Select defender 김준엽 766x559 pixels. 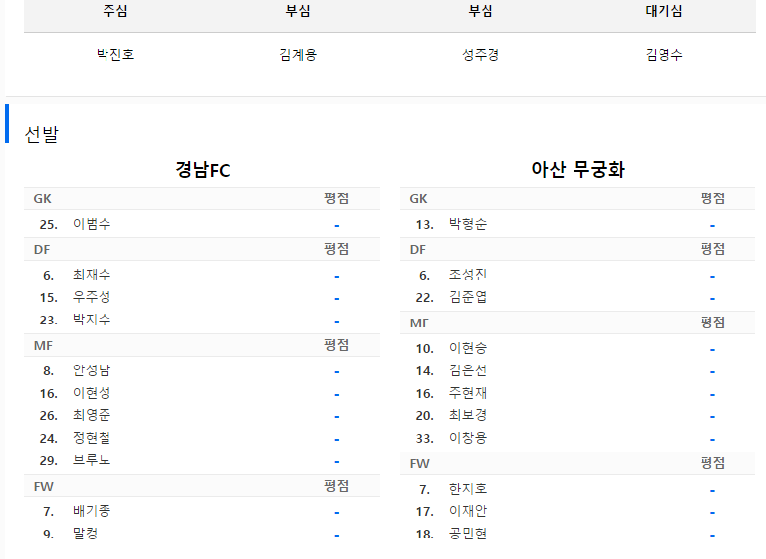[468, 297]
